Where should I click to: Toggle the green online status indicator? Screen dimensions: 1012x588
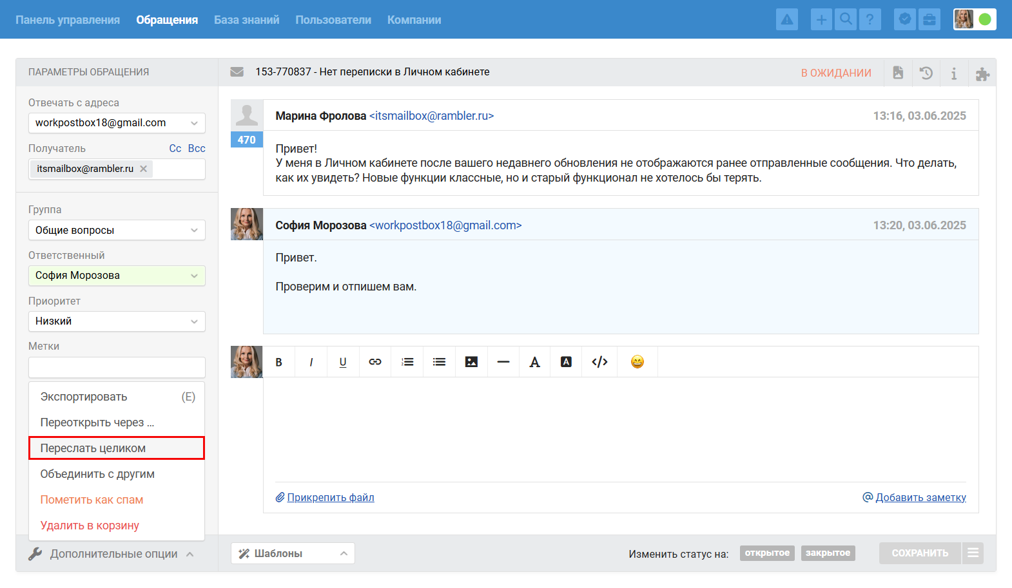985,19
